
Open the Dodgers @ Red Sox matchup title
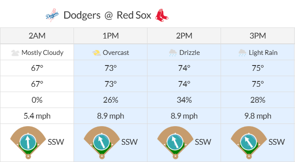[x=107, y=15]
